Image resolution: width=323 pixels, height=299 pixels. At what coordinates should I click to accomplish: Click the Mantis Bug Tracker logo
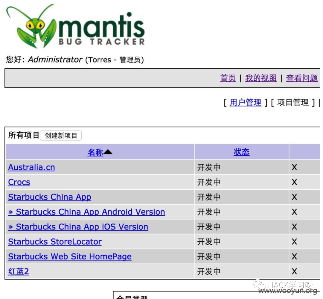coord(75,26)
